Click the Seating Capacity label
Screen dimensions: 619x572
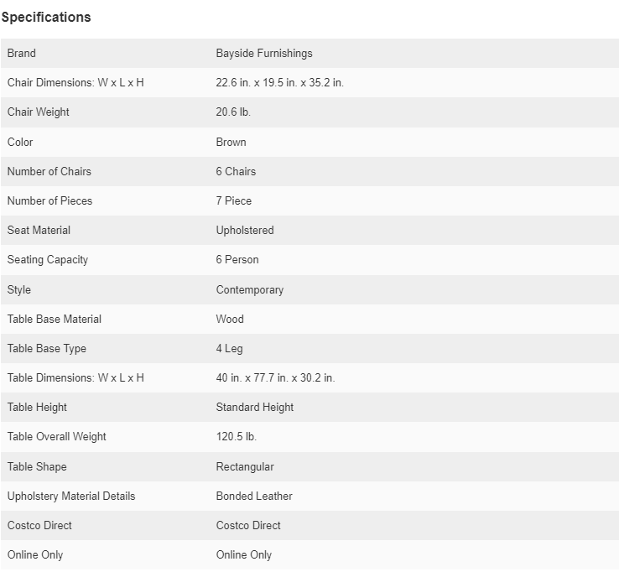[x=48, y=260]
